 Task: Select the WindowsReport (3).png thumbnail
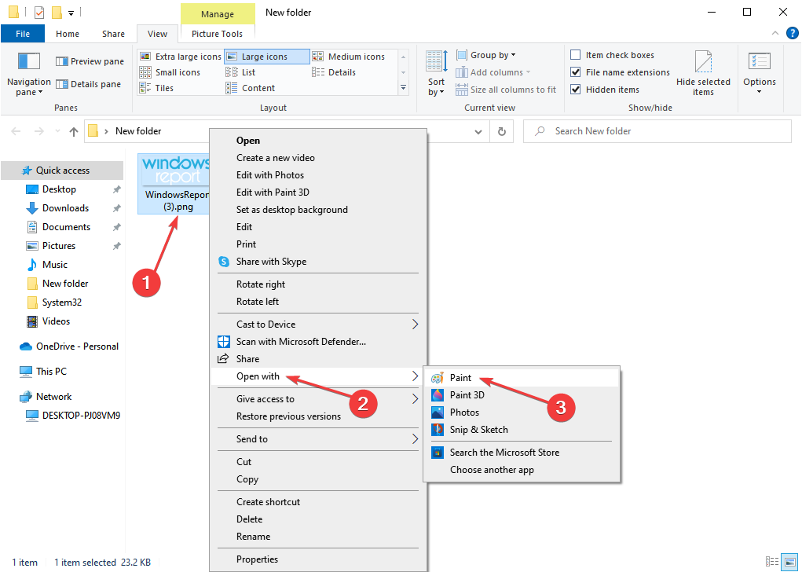(x=174, y=183)
